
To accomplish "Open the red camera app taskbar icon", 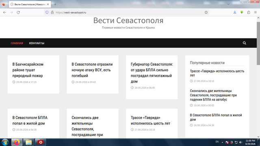I will (41, 142).
